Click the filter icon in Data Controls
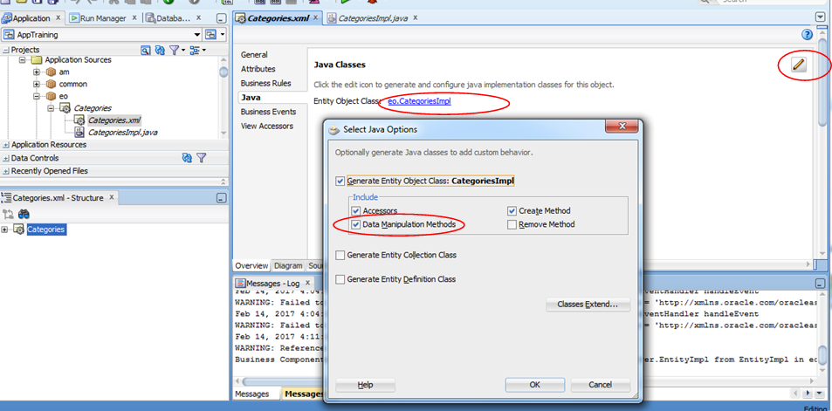 point(202,158)
